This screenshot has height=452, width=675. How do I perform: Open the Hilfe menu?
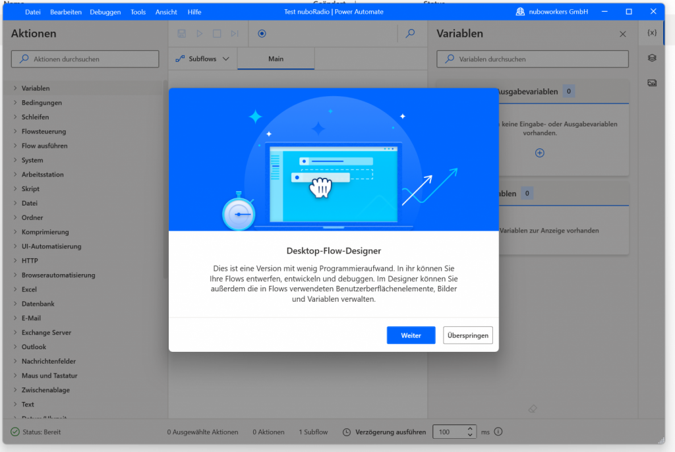coord(194,12)
